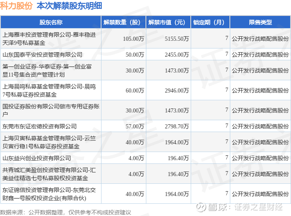Click 4.00万 in the 共青城汇美盈创 row
Screen dimensions: 291x216
point(136,174)
